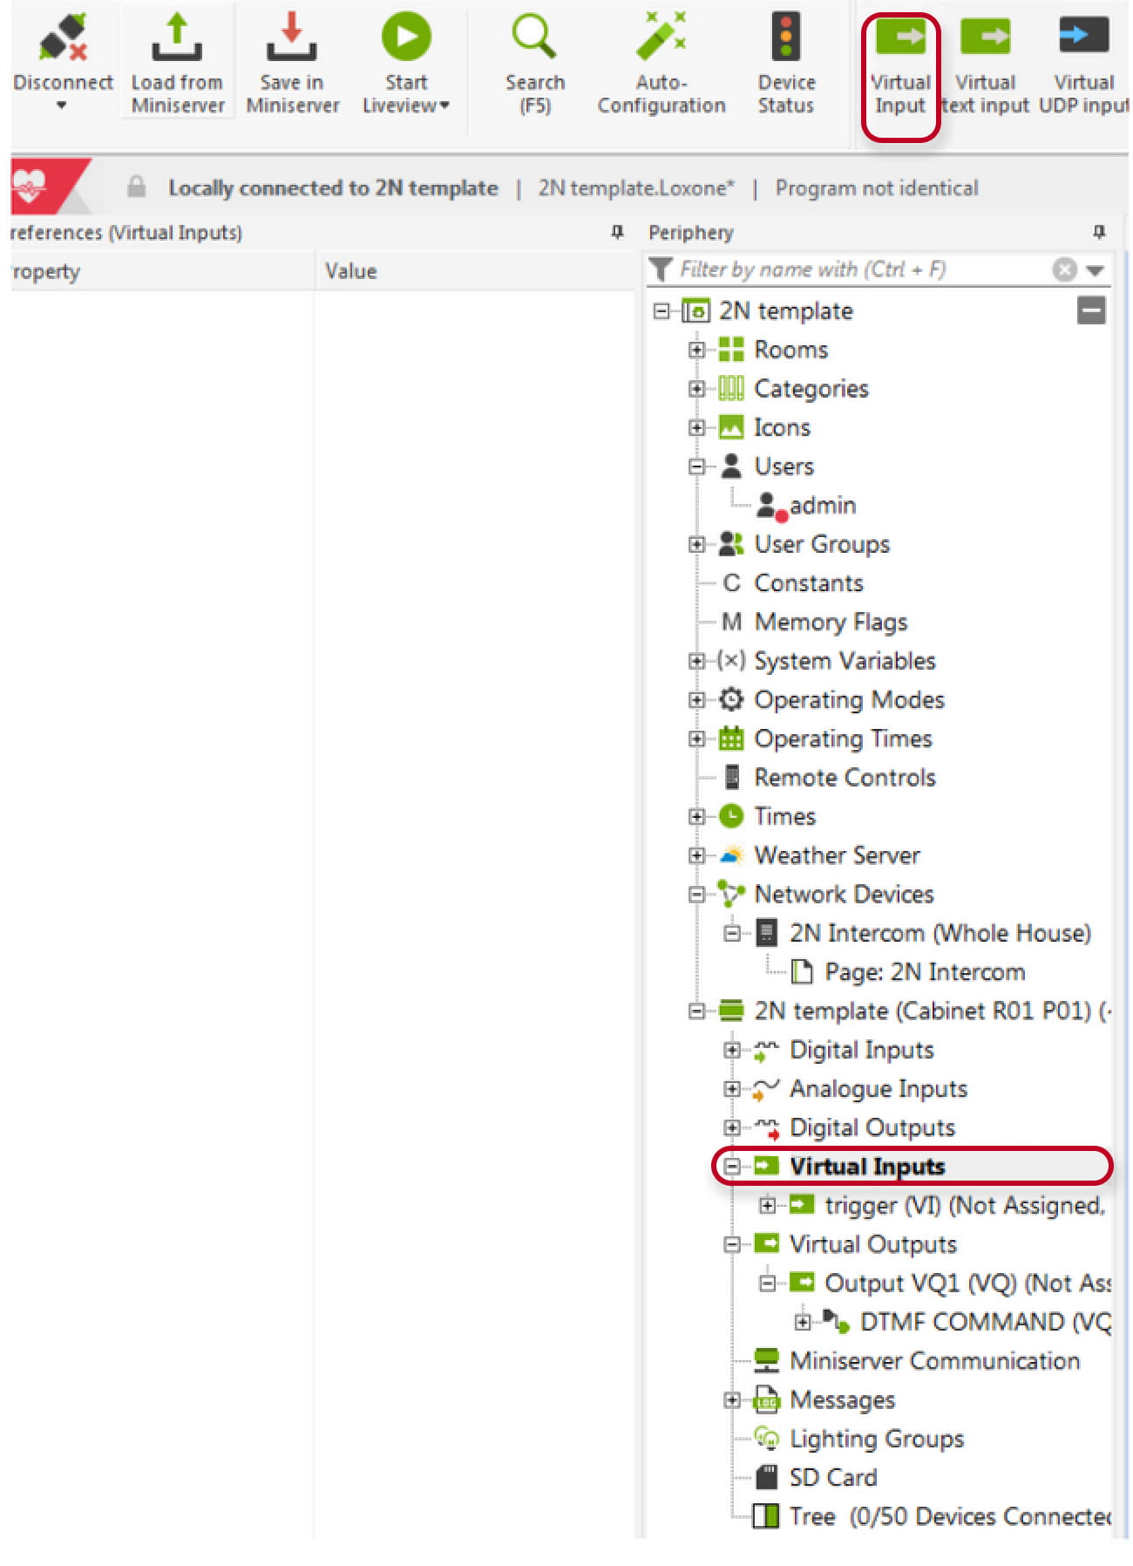Viewport: 1133px width, 1566px height.
Task: Run Auto-Configuration wand tool
Action: pos(661,37)
